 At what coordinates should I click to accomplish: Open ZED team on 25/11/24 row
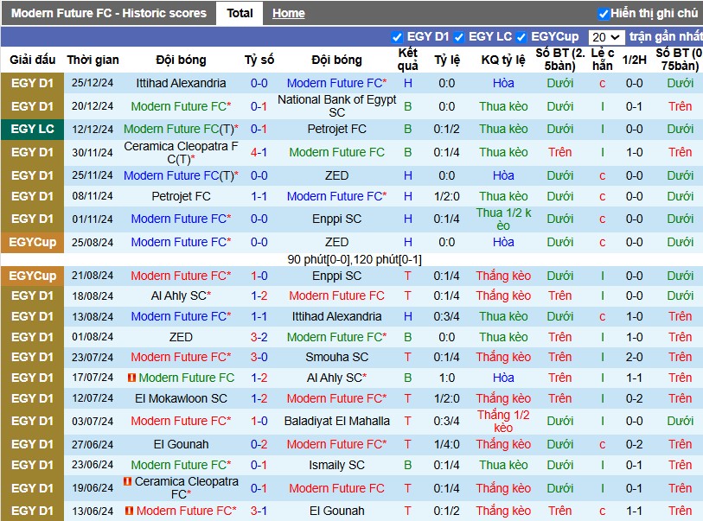[336, 175]
